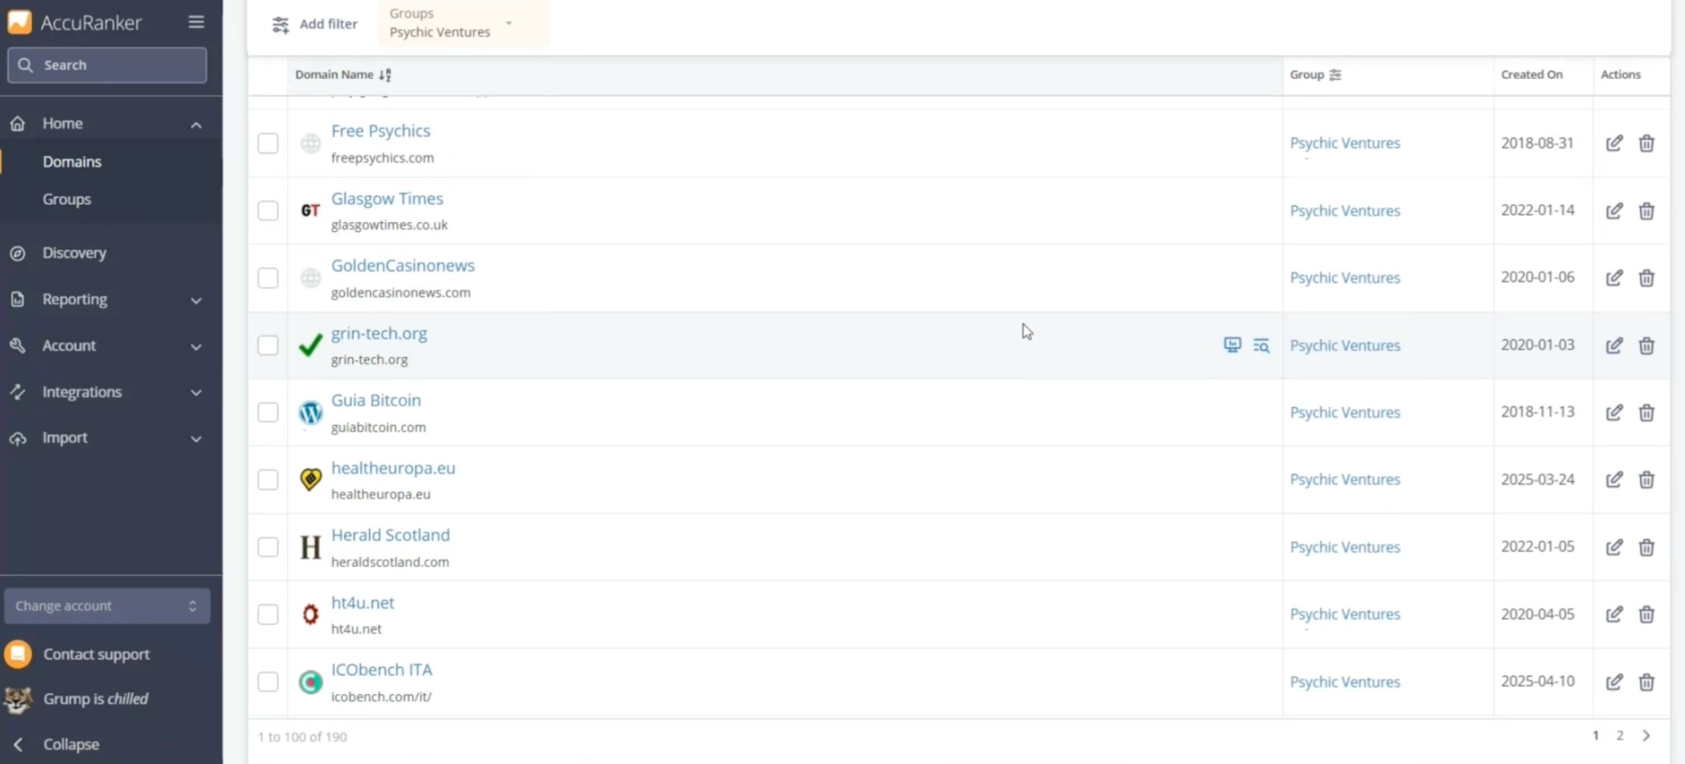The image size is (1685, 764).
Task: Edit the GoldenCasinonews domain
Action: tap(1614, 278)
